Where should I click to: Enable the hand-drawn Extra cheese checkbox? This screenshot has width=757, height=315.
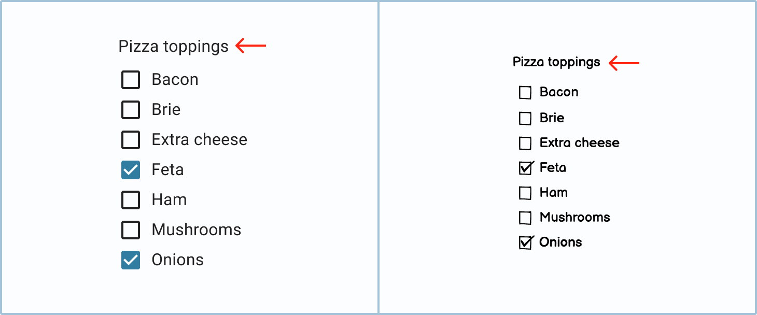pyautogui.click(x=525, y=143)
